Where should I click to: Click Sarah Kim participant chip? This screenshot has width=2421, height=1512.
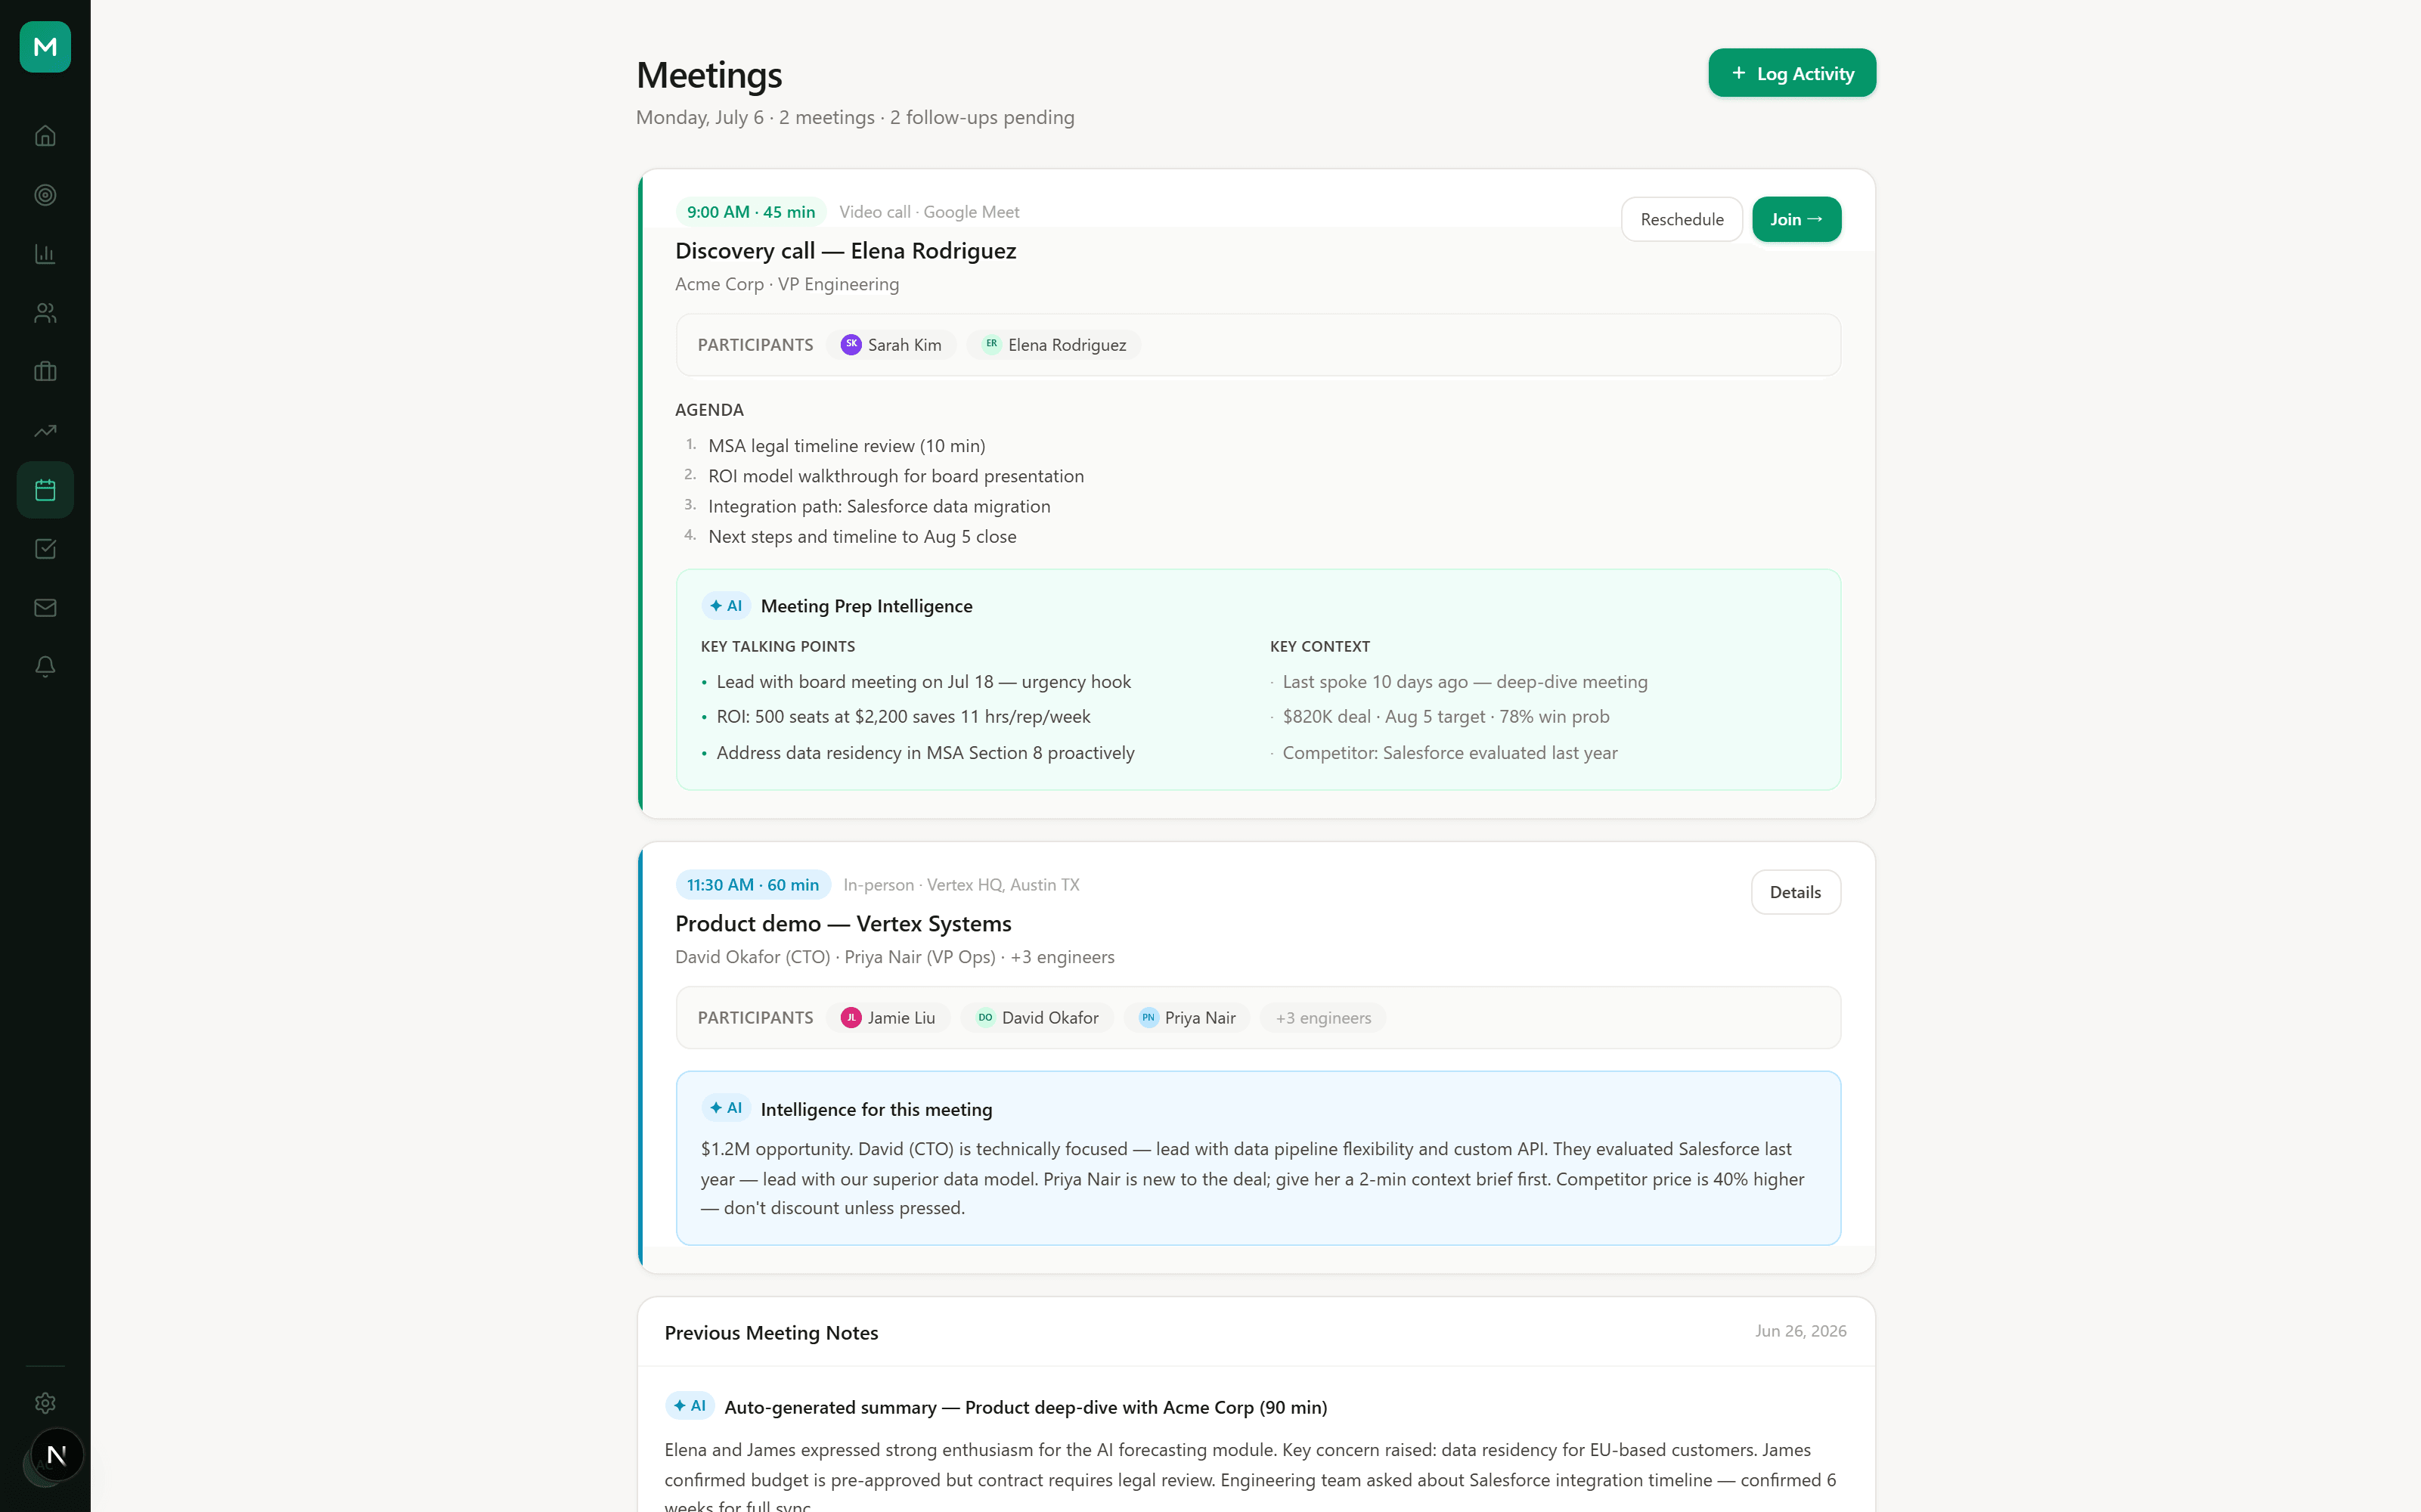[x=891, y=345]
